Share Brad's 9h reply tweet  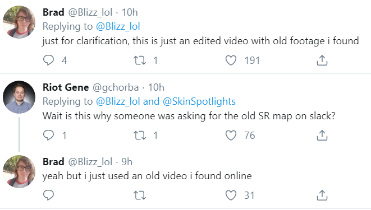[x=322, y=195]
